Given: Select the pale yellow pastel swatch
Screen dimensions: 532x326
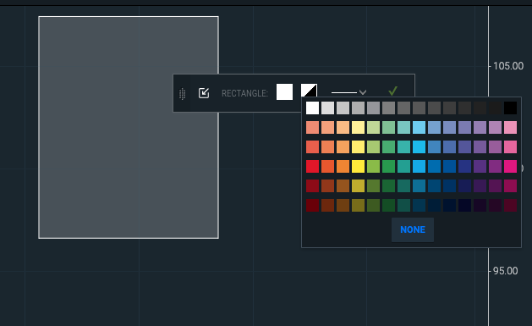Looking at the screenshot, I should tap(358, 127).
